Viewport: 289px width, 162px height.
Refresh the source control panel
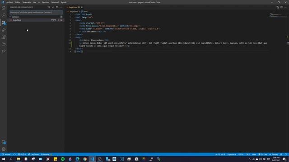57,7
